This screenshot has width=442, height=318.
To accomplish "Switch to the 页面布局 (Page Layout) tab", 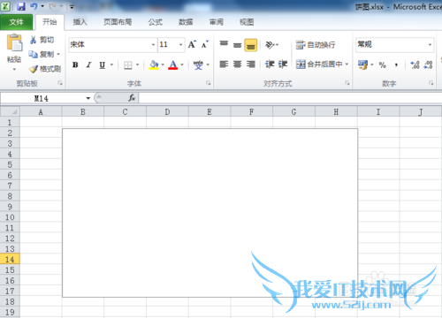I will pyautogui.click(x=118, y=22).
